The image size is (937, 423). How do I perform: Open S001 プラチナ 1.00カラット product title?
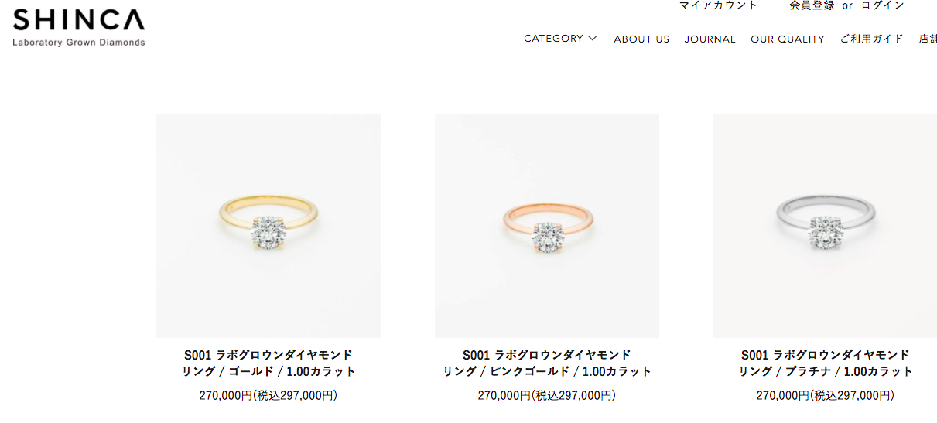[826, 363]
